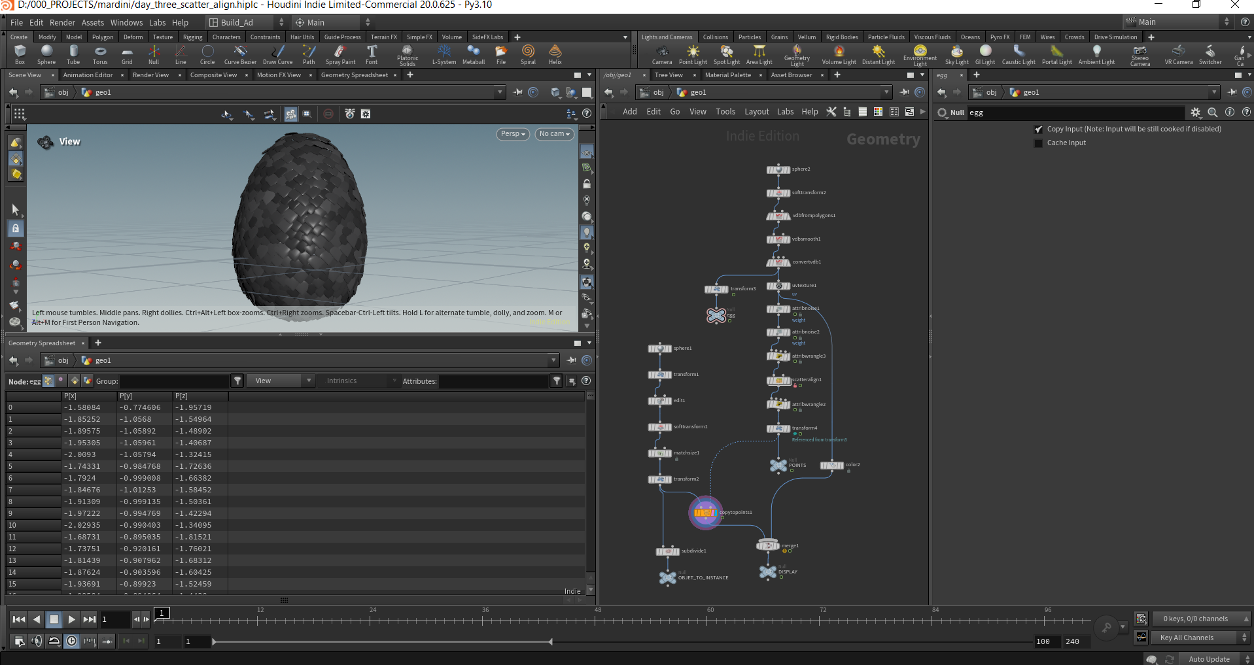Screen dimensions: 1254x665
Task: Open the Windows menu
Action: tap(126, 22)
